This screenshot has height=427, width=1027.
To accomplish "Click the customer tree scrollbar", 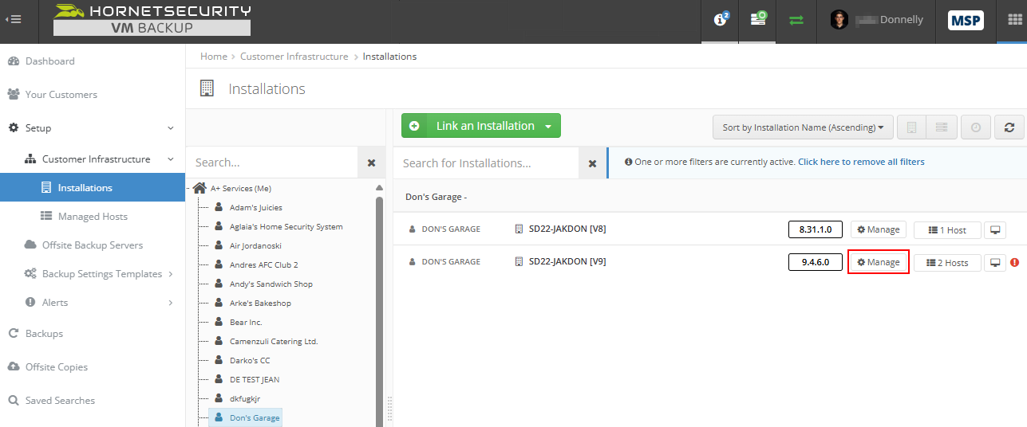I will tap(380, 311).
